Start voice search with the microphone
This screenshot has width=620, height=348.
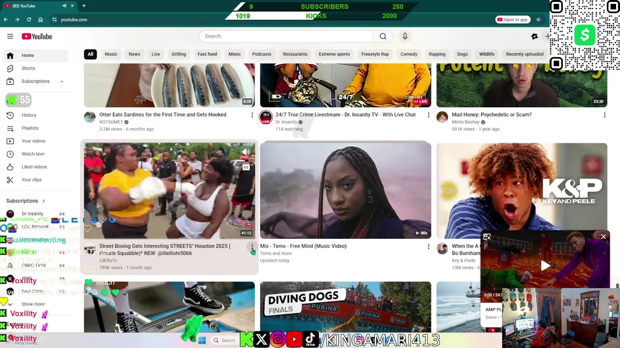pos(405,36)
